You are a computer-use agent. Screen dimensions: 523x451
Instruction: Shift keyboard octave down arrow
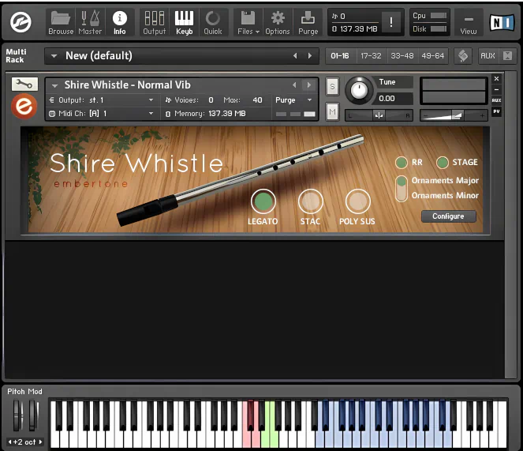pos(10,442)
